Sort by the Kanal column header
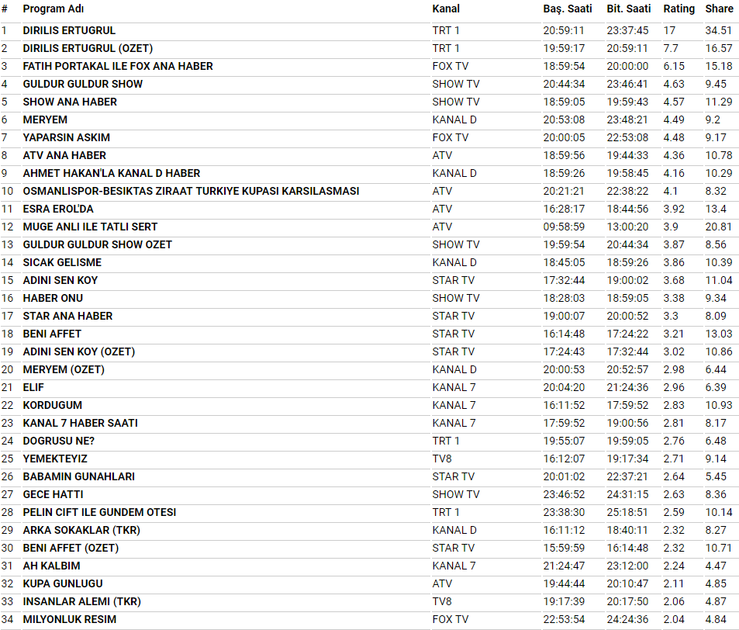 (x=446, y=9)
